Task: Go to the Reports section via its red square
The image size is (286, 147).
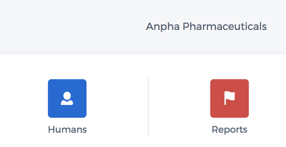Action: pyautogui.click(x=230, y=98)
